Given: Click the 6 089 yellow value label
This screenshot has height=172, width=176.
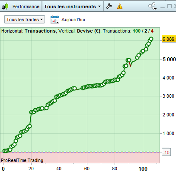Looking at the screenshot, I should pos(169,39).
